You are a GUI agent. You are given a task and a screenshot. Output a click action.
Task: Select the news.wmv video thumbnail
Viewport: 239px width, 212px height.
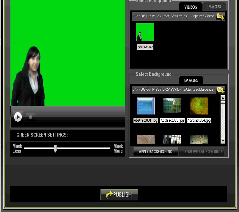145,32
